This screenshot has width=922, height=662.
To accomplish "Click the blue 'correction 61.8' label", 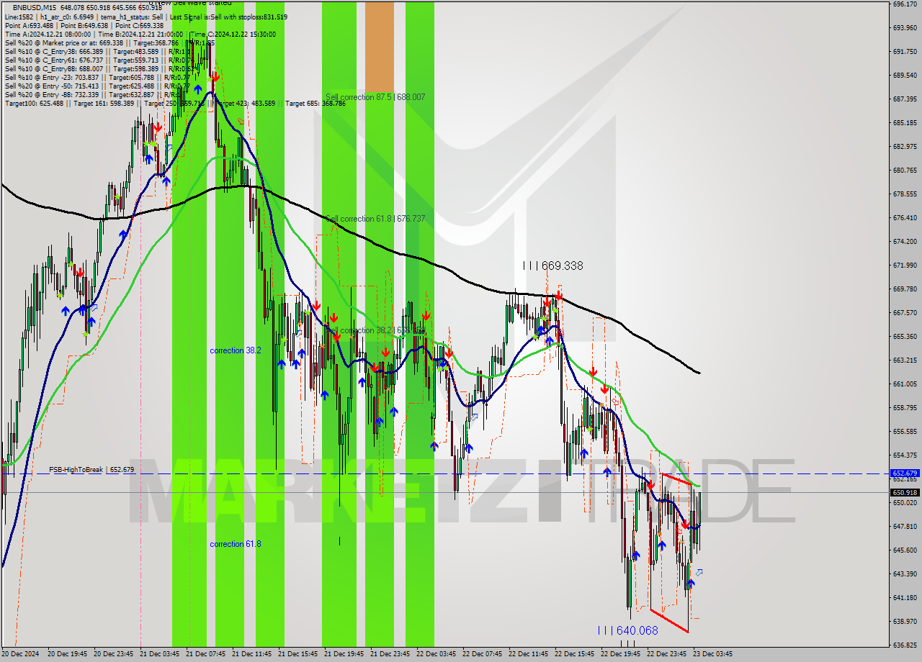I will pos(236,544).
